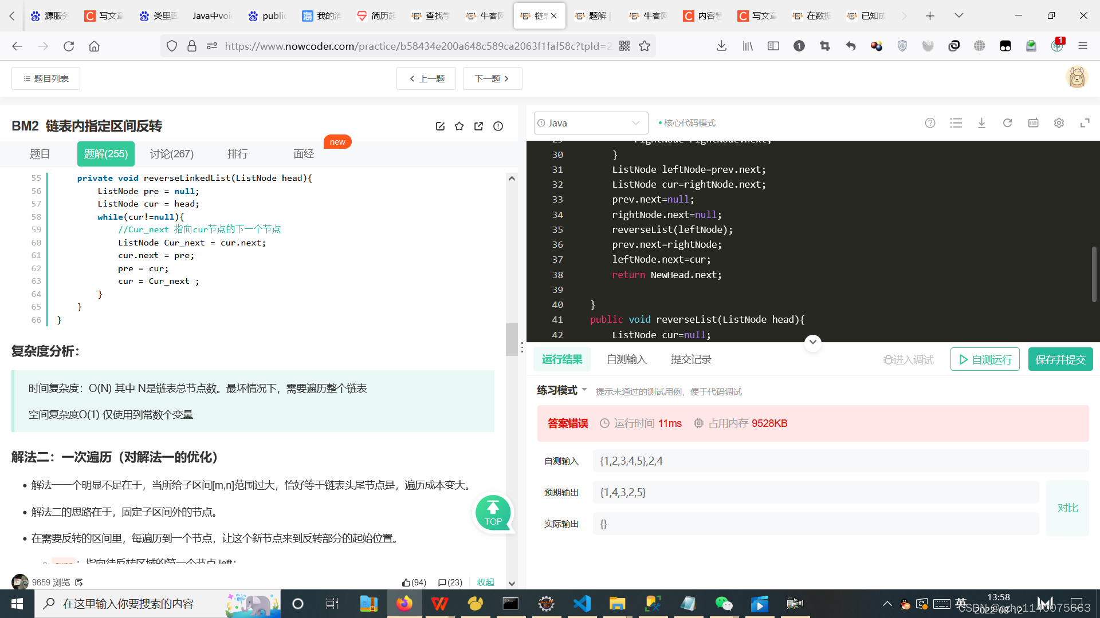Image resolution: width=1100 pixels, height=618 pixels.
Task: Click the help icon in the code editor toolbar
Action: [930, 122]
